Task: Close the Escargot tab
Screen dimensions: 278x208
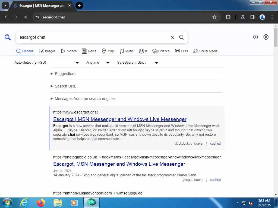Action: 69,5
